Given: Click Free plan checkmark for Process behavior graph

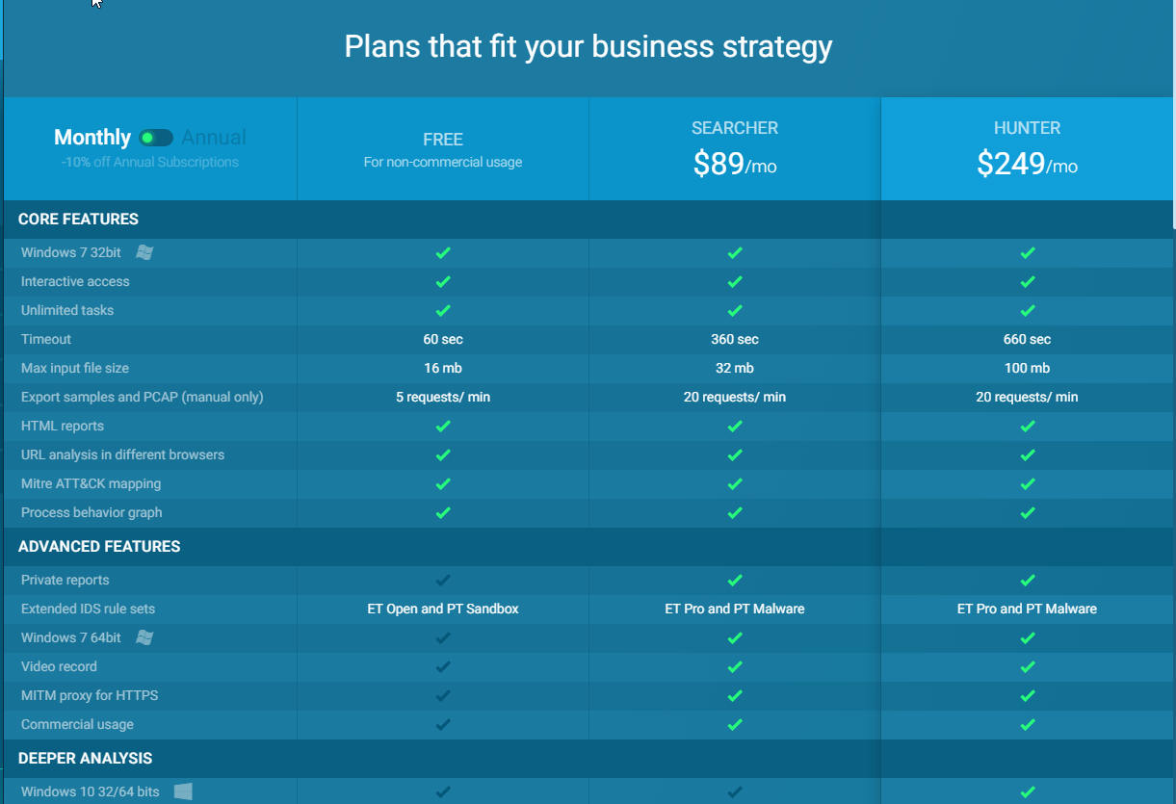Looking at the screenshot, I should coord(443,512).
